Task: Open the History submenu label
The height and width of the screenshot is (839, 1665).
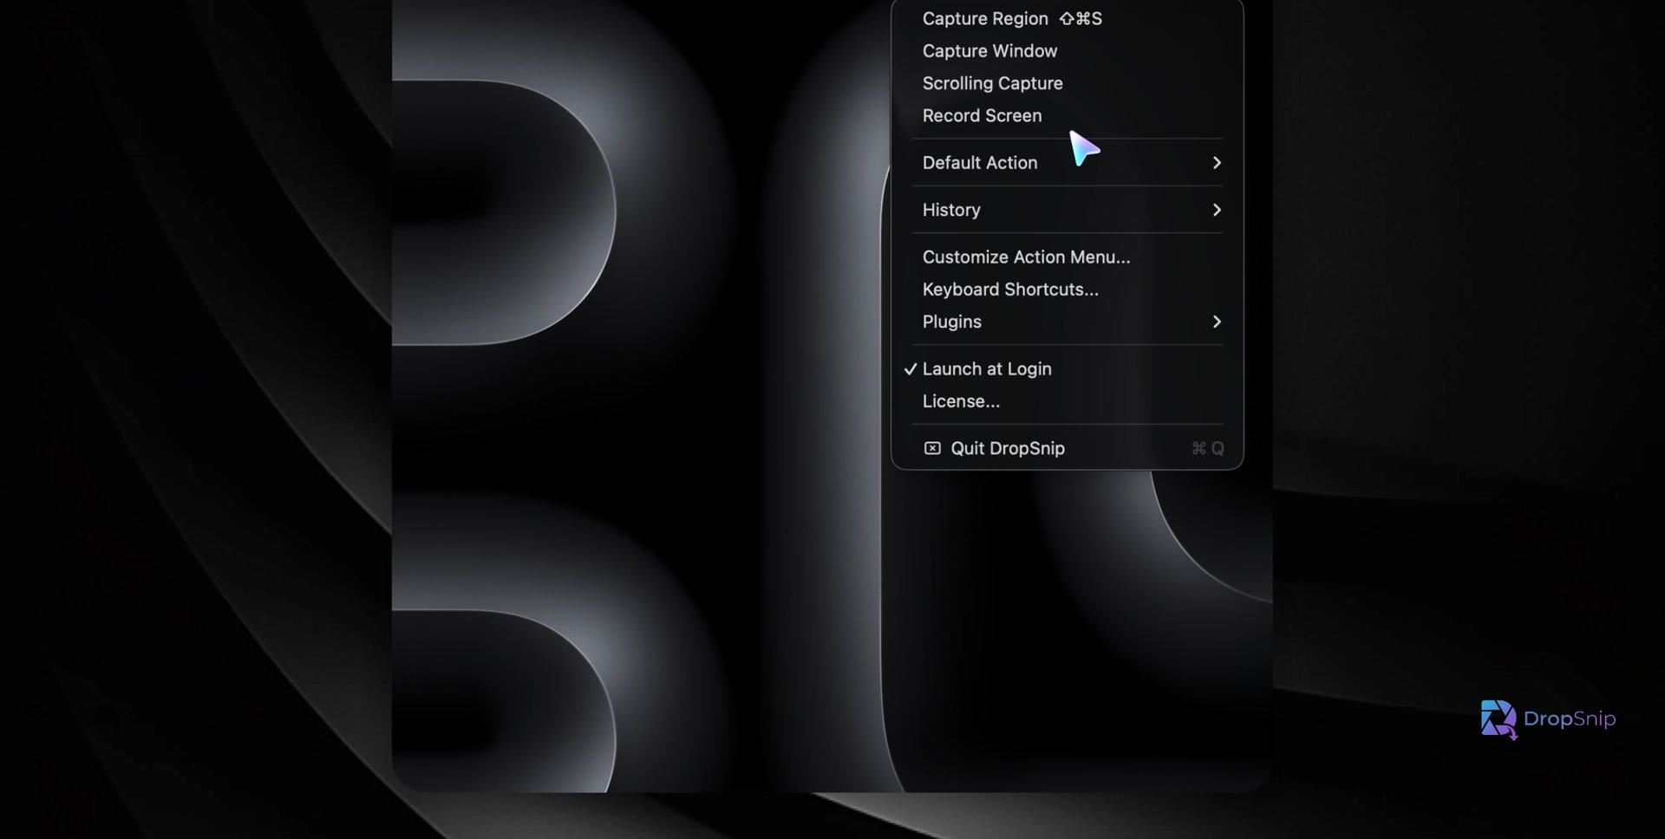Action: click(951, 210)
